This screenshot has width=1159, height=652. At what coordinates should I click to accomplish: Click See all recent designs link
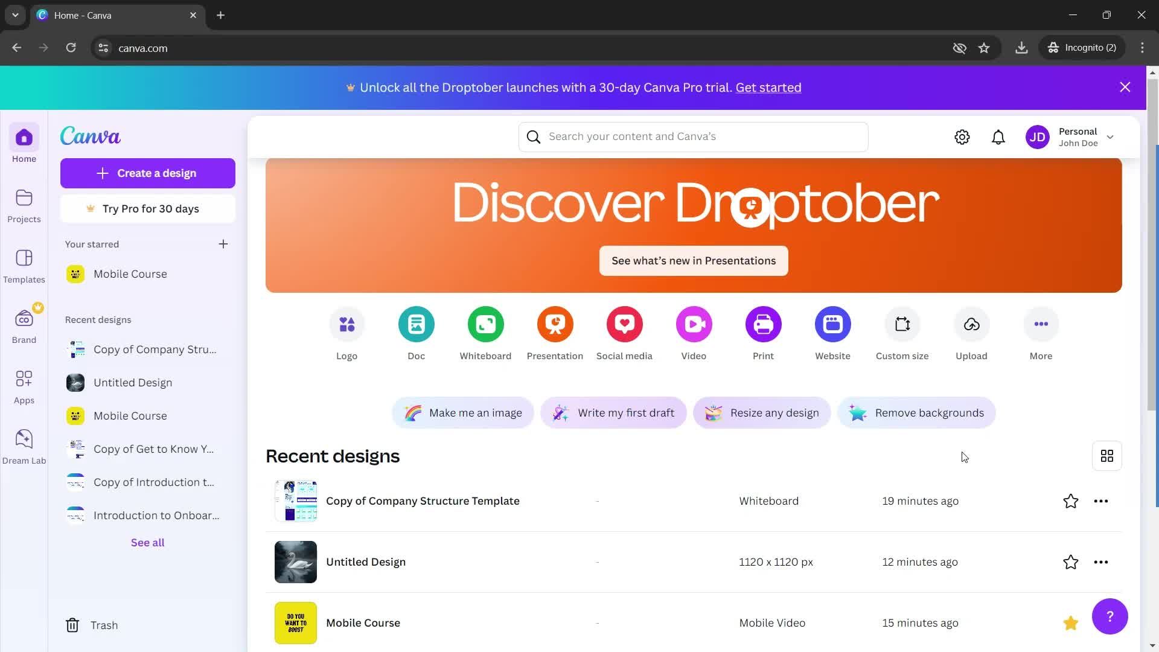[148, 543]
